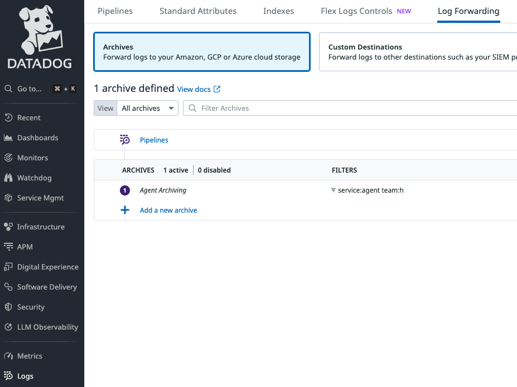The width and height of the screenshot is (517, 387).
Task: Follow the Pipelines link in the list
Action: 154,140
